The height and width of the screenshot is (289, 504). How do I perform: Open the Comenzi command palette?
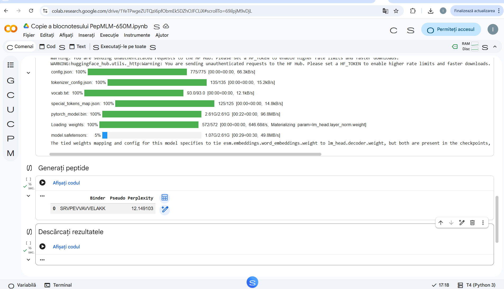[x=20, y=46]
